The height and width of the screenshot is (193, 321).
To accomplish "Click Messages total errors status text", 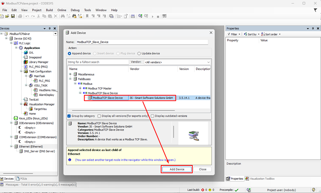I will (x=41, y=184).
